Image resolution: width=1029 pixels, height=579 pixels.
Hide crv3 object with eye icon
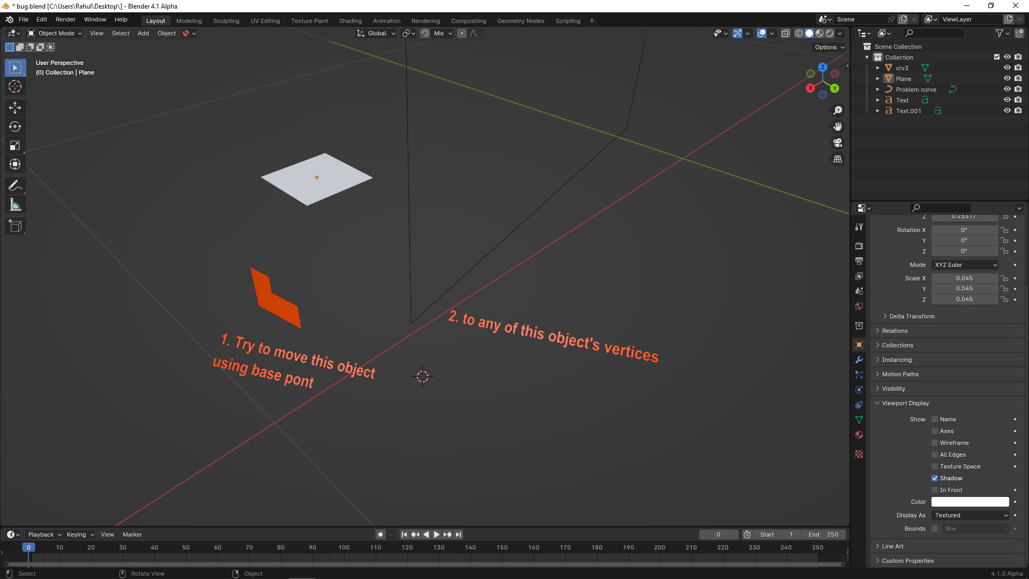[1007, 68]
